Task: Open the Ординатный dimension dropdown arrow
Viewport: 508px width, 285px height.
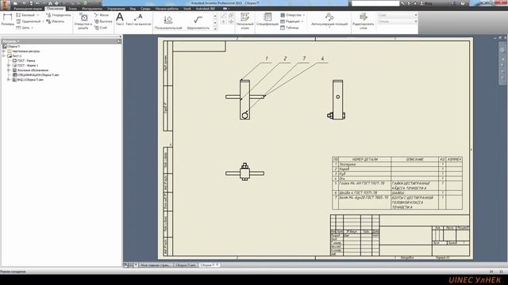Action: (x=43, y=21)
